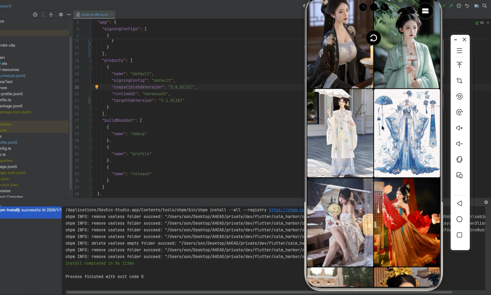Click the "5.1.0(18)" targetSdkVersion value
This screenshot has width=491, height=295.
(x=172, y=100)
